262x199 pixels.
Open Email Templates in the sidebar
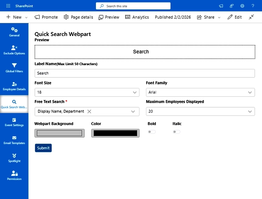pos(14,140)
